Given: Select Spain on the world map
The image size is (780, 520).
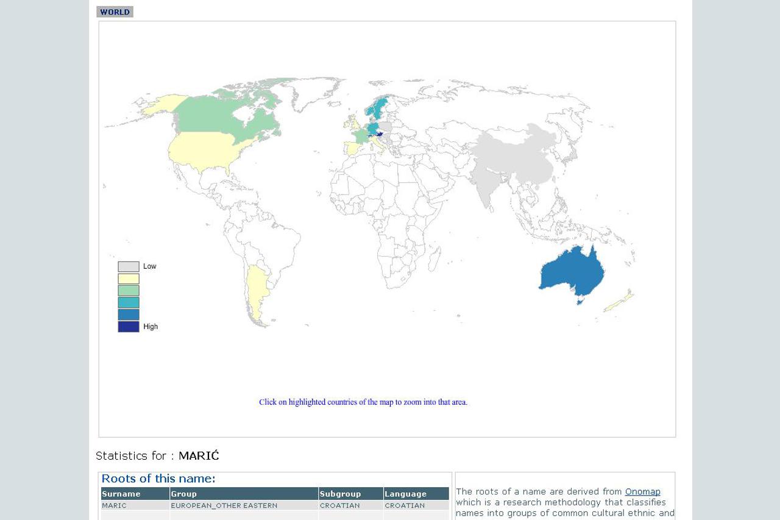Looking at the screenshot, I should point(352,148).
